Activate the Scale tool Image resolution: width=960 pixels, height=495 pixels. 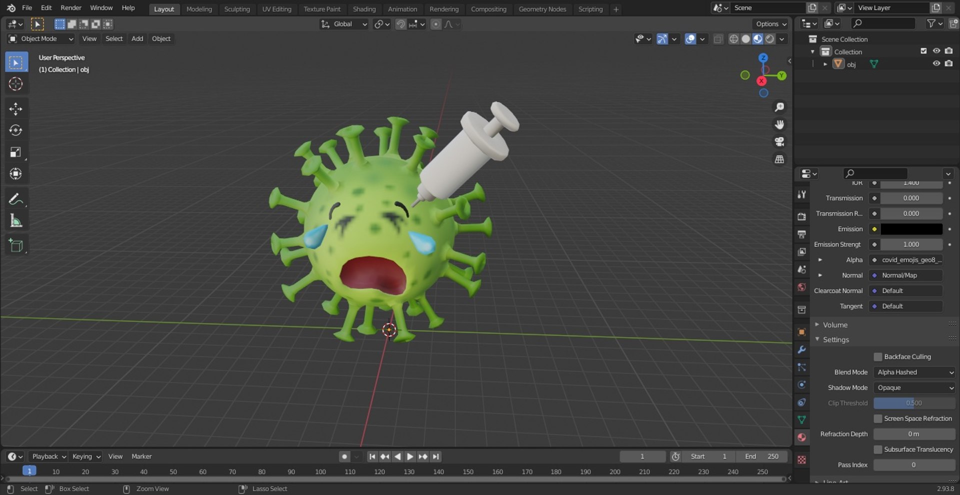click(x=16, y=152)
